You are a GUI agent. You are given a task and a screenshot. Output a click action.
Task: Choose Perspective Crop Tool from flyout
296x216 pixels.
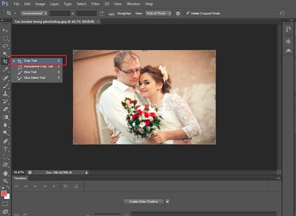pyautogui.click(x=37, y=66)
